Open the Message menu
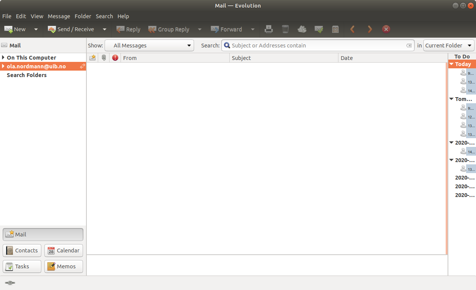This screenshot has height=290, width=476. click(x=59, y=16)
